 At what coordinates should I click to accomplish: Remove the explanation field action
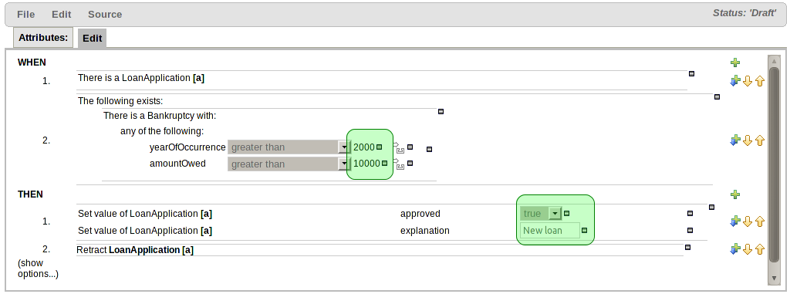(690, 231)
